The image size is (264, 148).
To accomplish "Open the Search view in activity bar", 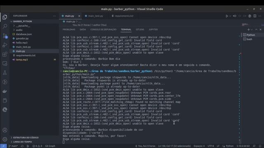I will click(5, 26).
